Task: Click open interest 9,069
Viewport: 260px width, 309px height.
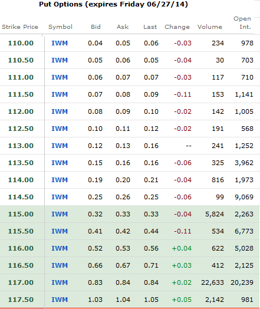Action: [x=244, y=198]
